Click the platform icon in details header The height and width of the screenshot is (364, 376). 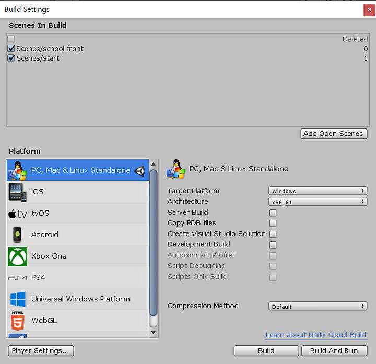pos(176,169)
